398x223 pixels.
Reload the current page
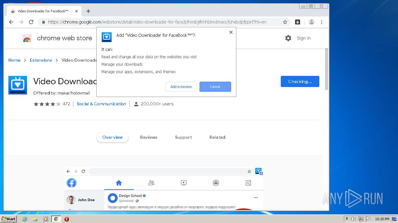(x=31, y=22)
